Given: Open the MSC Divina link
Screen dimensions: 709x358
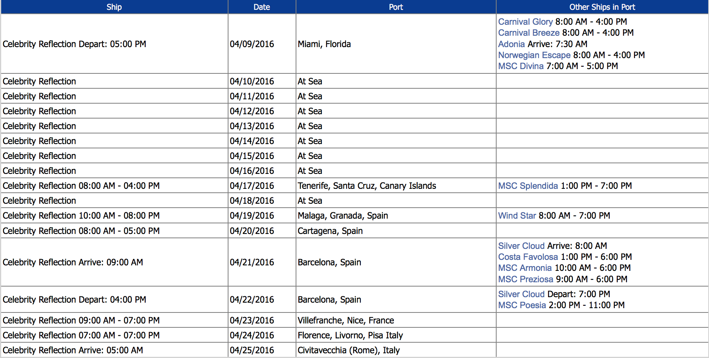Looking at the screenshot, I should 521,66.
